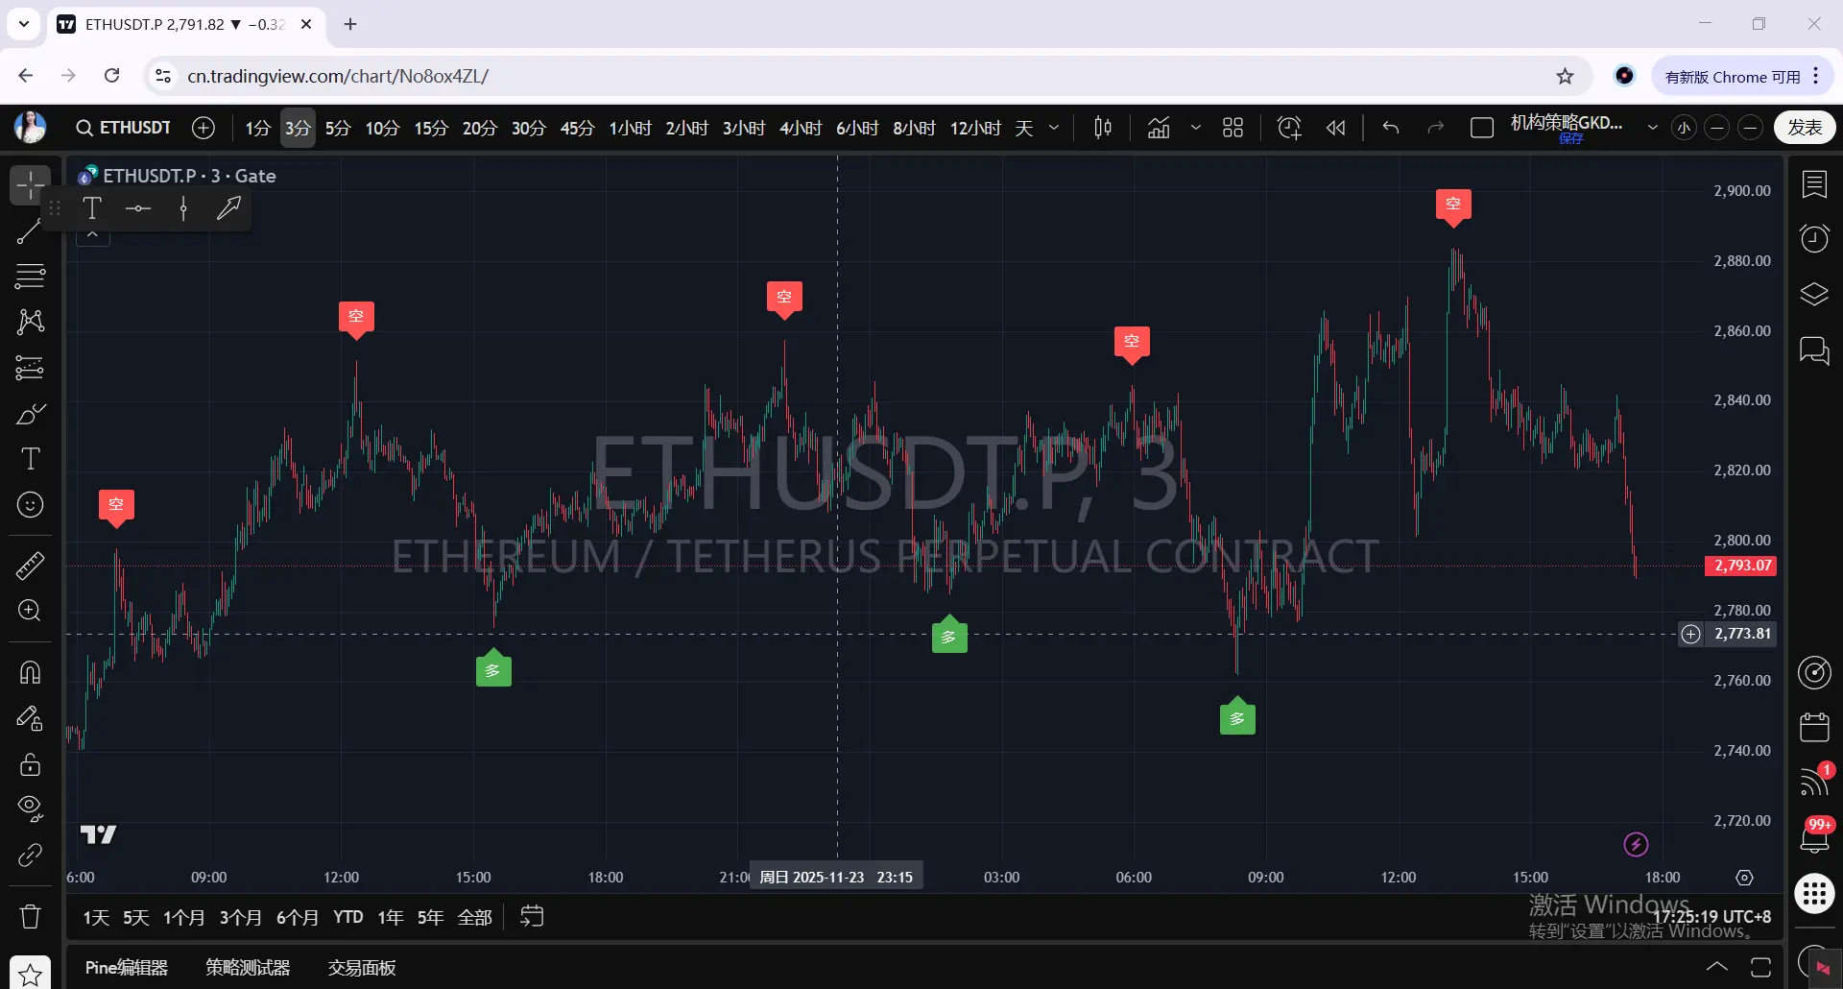The width and height of the screenshot is (1843, 989).
Task: Choose text tool in floating favorites bar
Action: point(92,208)
